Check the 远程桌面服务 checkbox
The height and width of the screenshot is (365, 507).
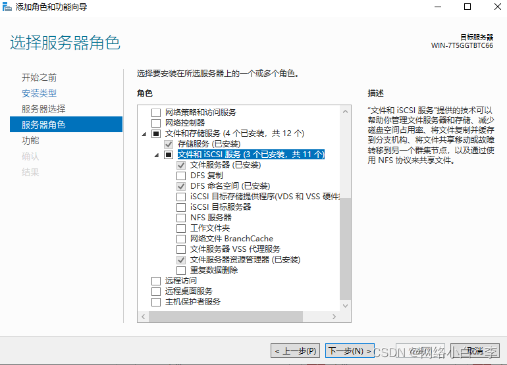(156, 291)
